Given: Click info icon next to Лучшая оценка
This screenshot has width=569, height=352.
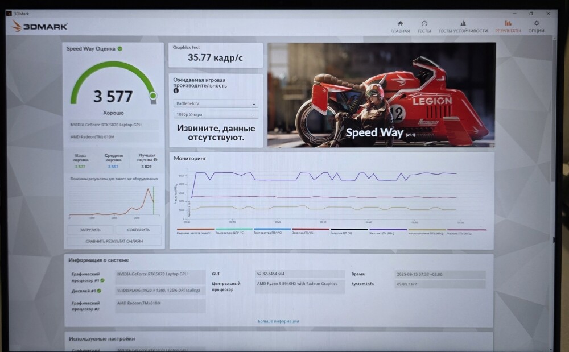Looking at the screenshot, I should pos(155,160).
